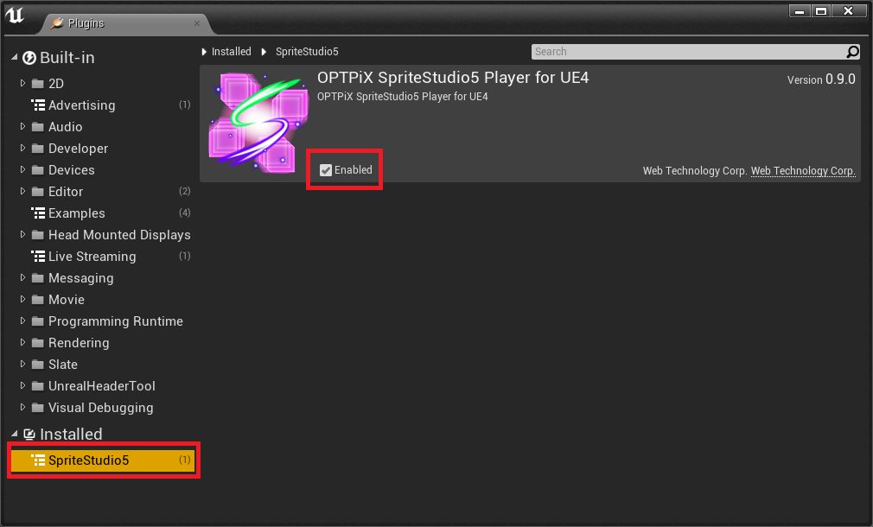
Task: Click the 2D folder icon
Action: (x=38, y=84)
